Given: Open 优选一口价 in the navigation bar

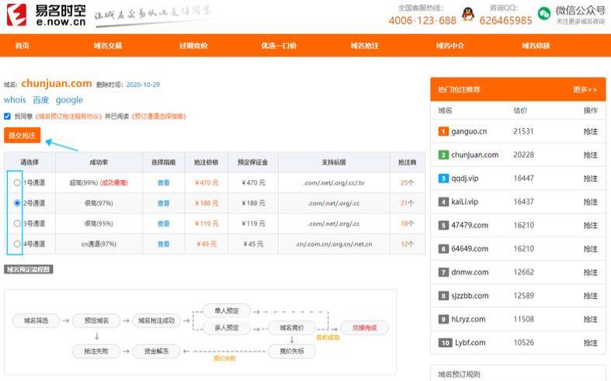Looking at the screenshot, I should click(279, 46).
